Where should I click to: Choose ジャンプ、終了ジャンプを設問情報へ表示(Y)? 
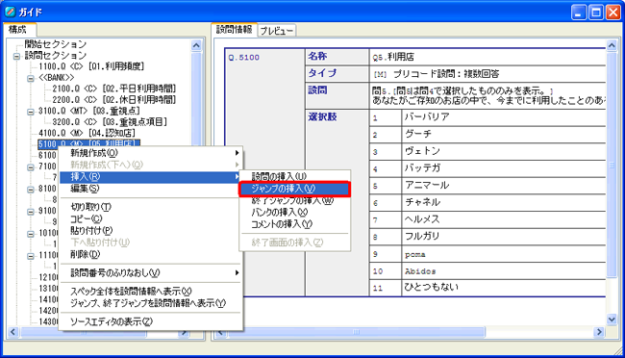[x=151, y=303]
